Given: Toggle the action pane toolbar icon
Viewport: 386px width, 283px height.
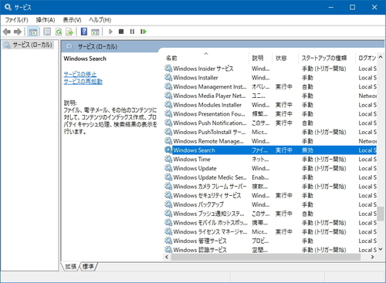Looking at the screenshot, I should (x=95, y=32).
